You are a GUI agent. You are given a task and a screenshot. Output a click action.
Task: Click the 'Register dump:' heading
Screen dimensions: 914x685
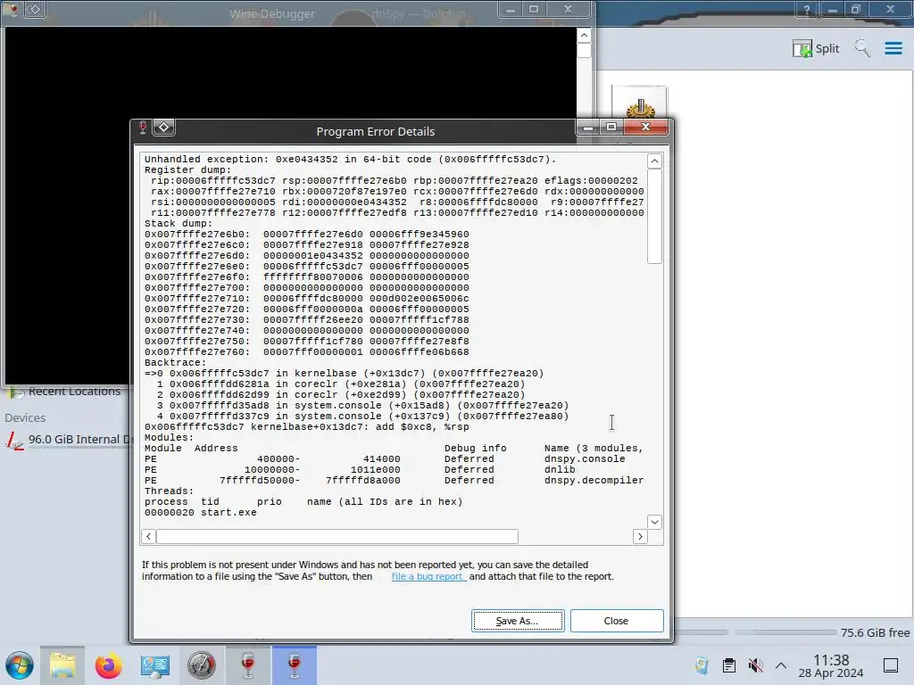click(x=187, y=170)
